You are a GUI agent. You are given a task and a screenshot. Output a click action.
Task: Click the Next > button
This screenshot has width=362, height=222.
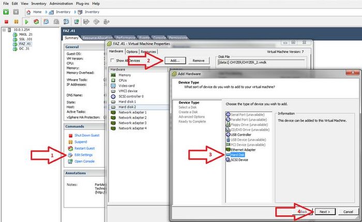325,212
